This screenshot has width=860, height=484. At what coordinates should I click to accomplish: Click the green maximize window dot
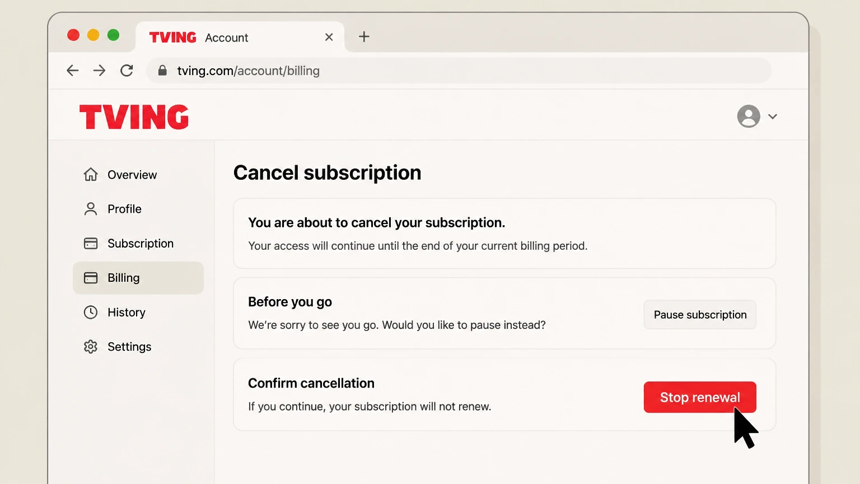tap(113, 35)
